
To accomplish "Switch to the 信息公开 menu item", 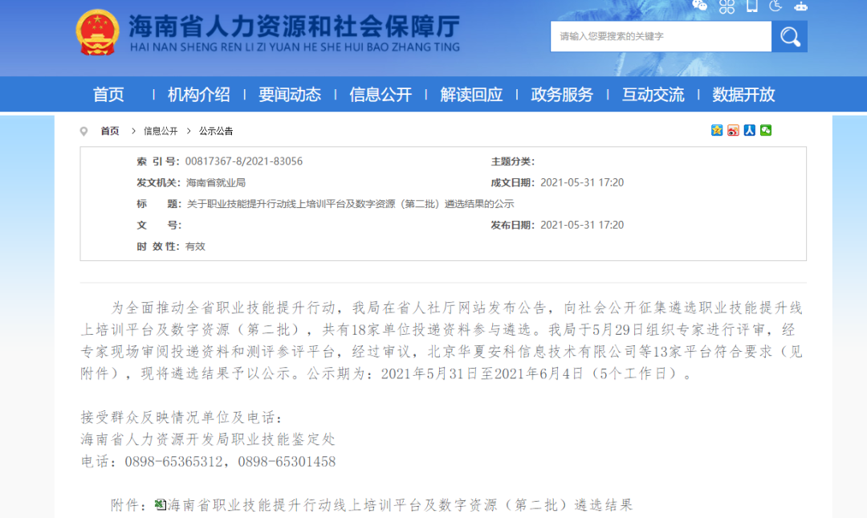I will coord(381,94).
